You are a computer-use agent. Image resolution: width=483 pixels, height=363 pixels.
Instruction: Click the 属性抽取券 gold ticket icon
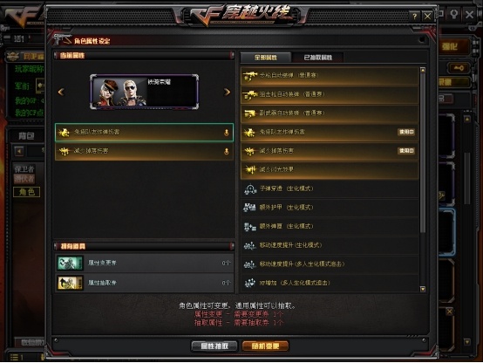[x=70, y=283]
